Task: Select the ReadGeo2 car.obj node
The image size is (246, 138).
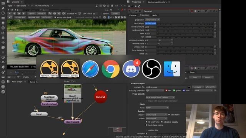Action: coord(49,98)
